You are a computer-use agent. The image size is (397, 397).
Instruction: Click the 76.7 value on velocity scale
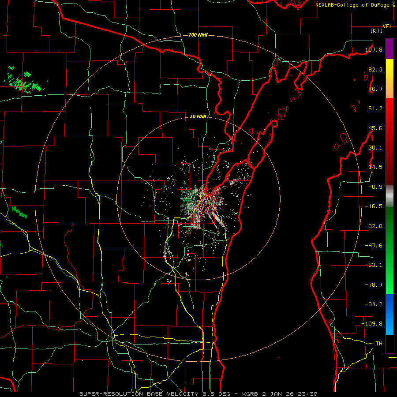[x=375, y=89]
